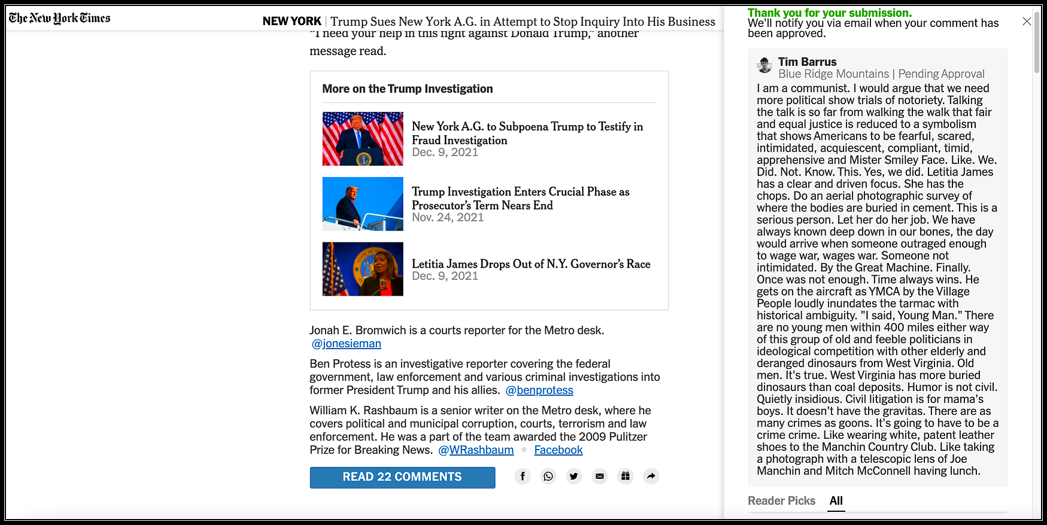Email this article icon

[x=600, y=477]
